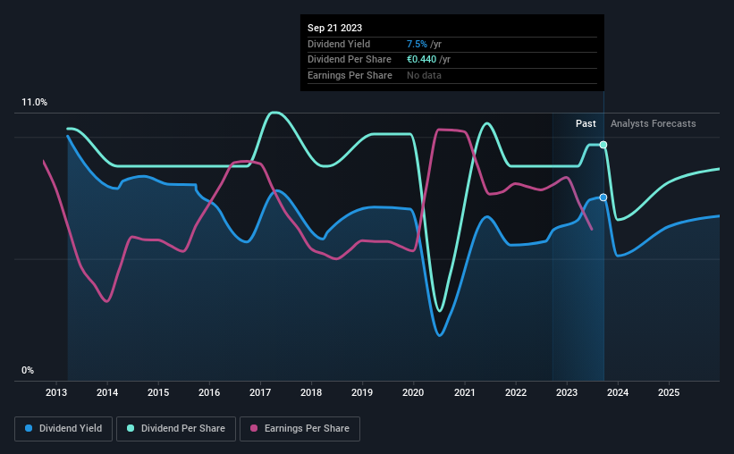Click the 11.0% y-axis label
Image resolution: width=734 pixels, height=454 pixels.
pyautogui.click(x=34, y=103)
